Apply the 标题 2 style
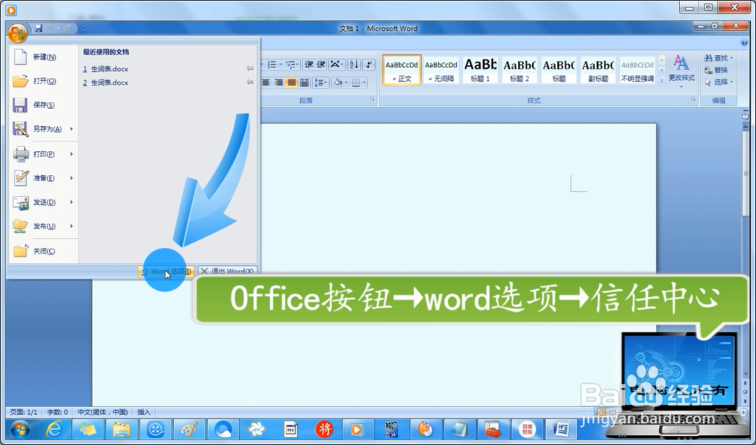The width and height of the screenshot is (756, 445). [x=520, y=70]
